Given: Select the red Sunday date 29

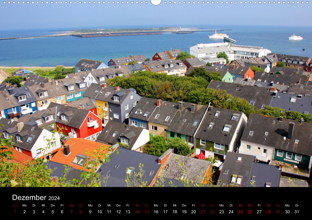Looking at the screenshot, I should click(x=278, y=212).
